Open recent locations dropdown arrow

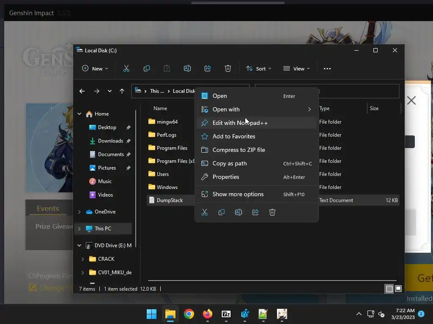coord(110,91)
